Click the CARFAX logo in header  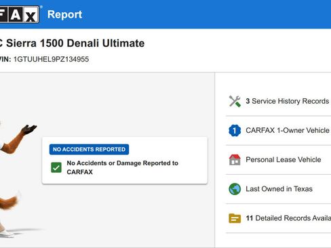tap(19, 14)
